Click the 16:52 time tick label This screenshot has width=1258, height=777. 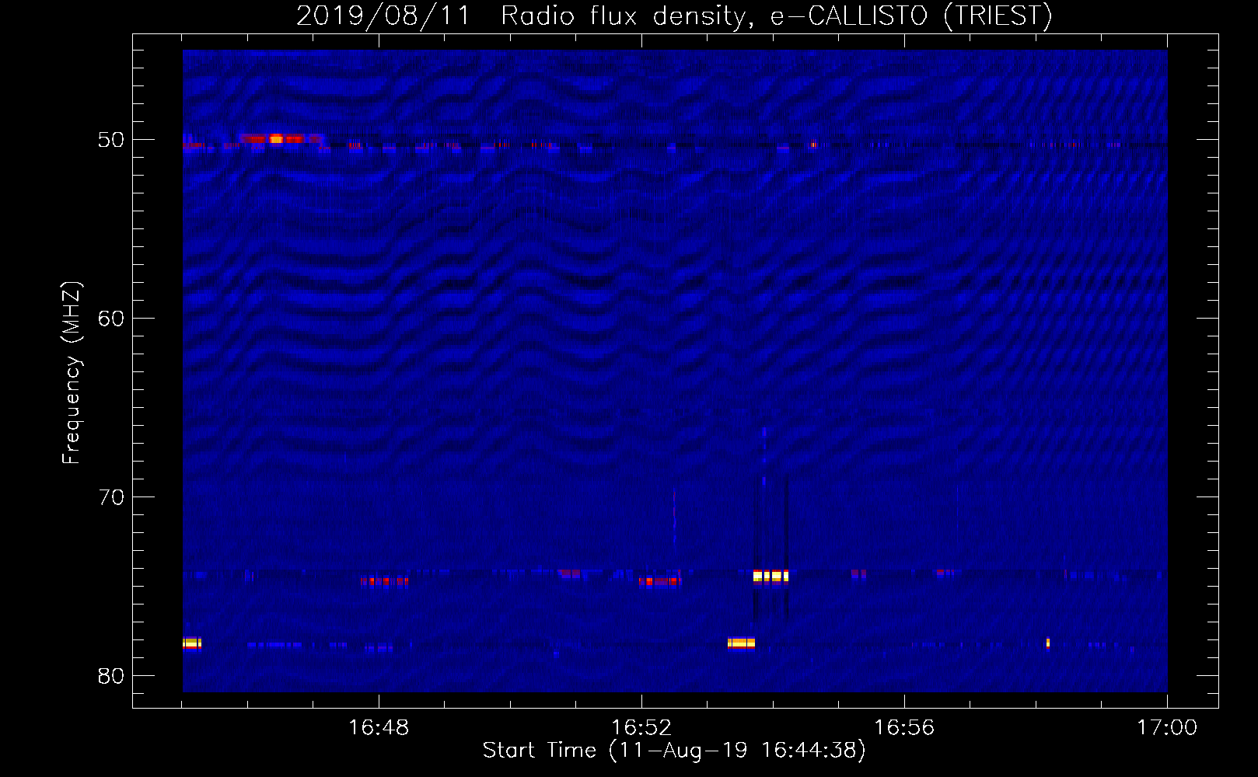point(641,728)
